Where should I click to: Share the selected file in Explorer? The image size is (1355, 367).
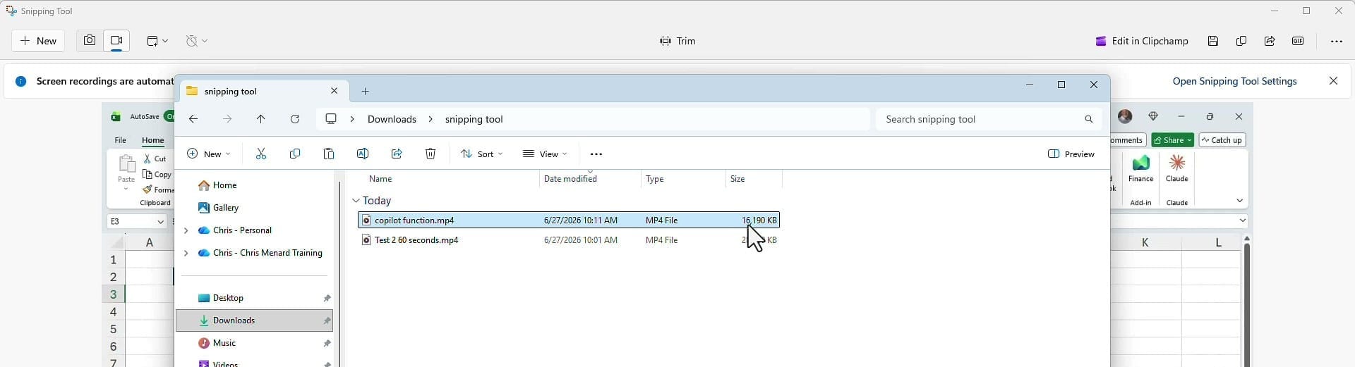[397, 154]
